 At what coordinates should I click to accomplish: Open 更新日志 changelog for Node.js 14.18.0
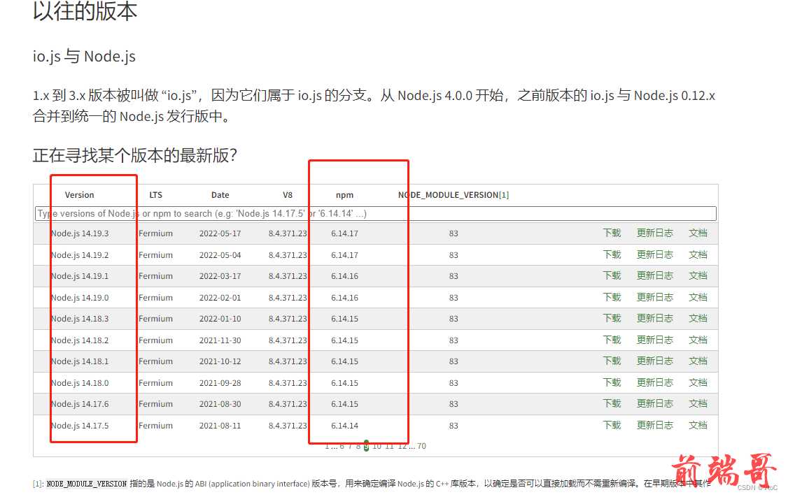655,382
